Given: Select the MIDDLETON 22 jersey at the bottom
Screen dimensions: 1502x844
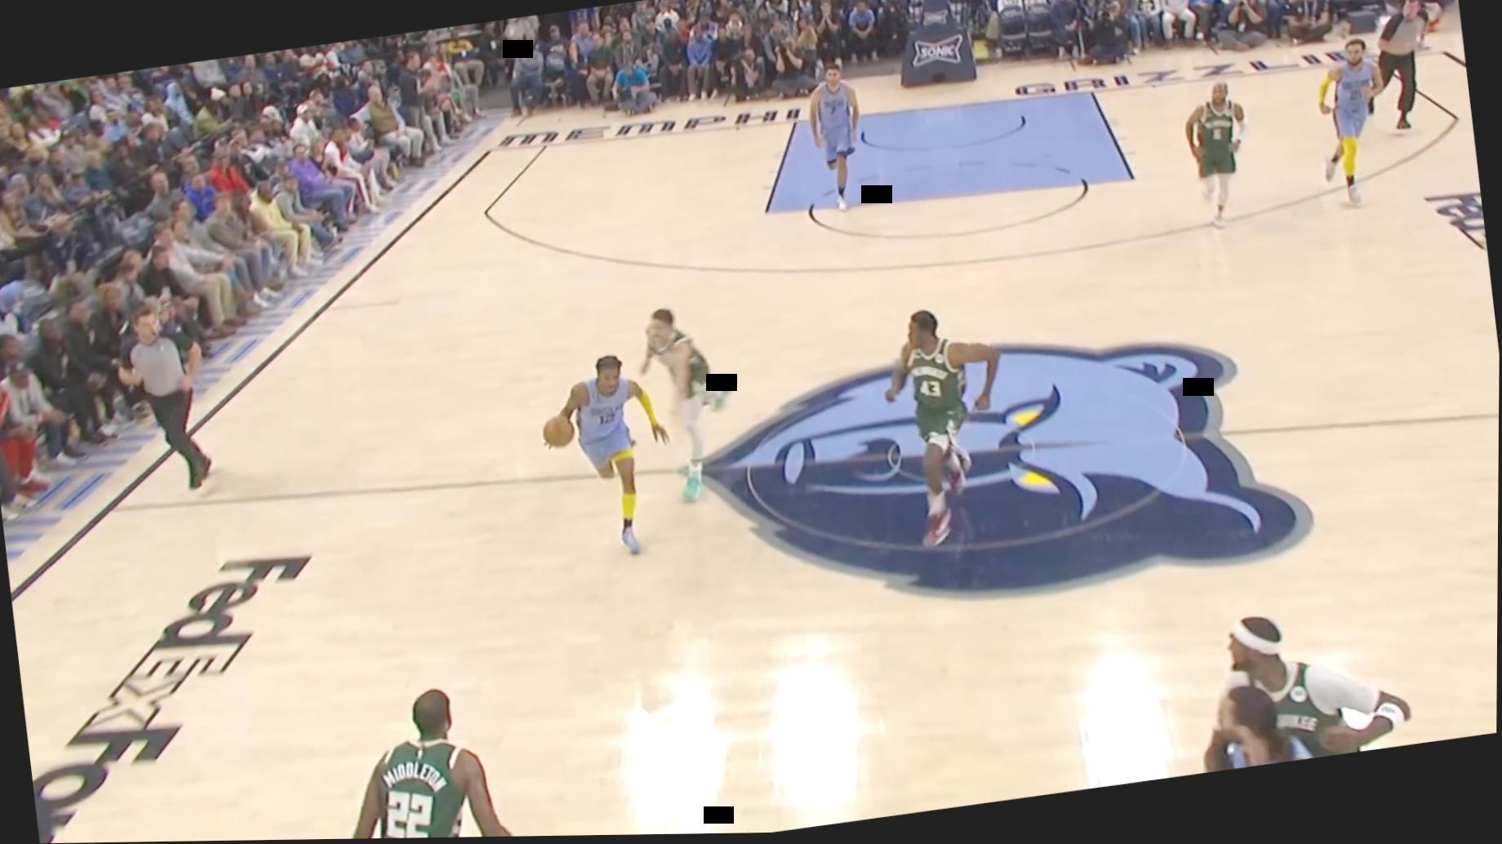Looking at the screenshot, I should pos(418,784).
